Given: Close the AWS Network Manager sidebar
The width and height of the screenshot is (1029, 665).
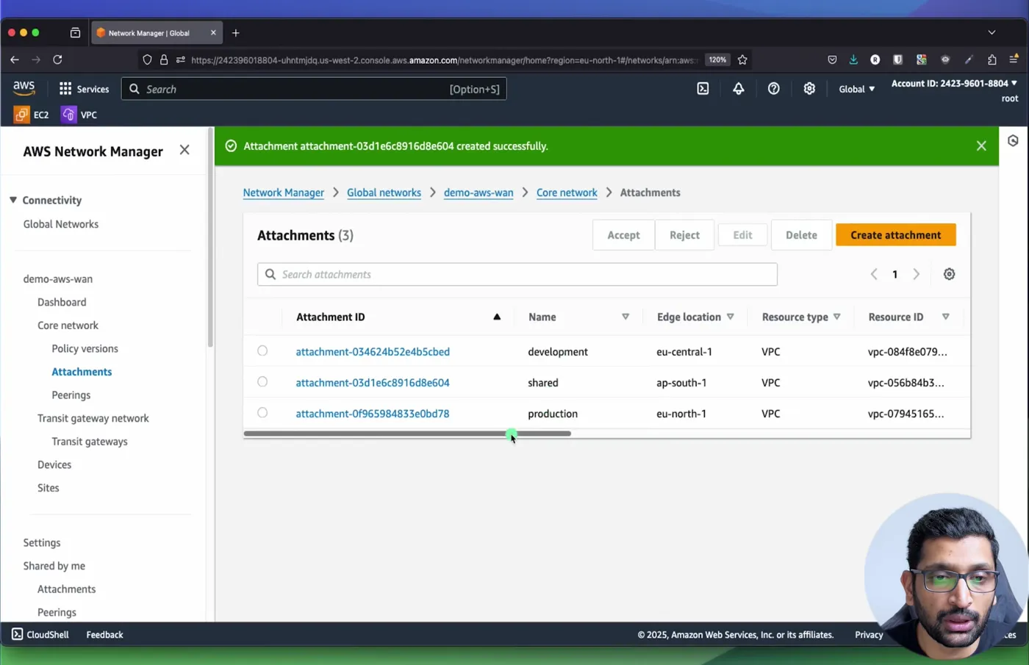Looking at the screenshot, I should [184, 150].
